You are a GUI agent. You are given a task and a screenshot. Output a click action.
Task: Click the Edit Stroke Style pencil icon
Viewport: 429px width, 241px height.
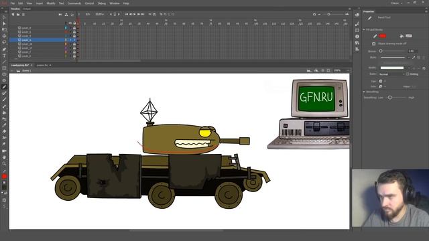tap(414, 58)
